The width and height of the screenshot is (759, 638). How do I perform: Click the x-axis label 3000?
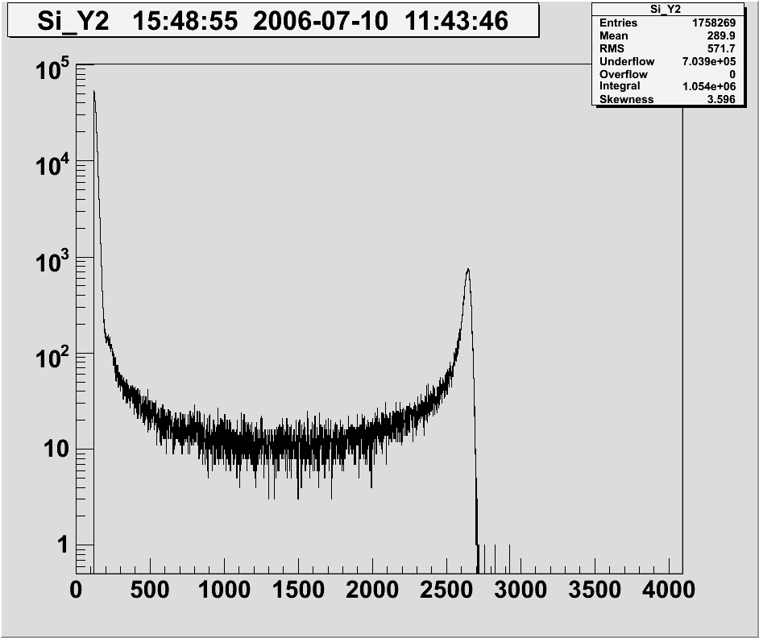tap(520, 590)
